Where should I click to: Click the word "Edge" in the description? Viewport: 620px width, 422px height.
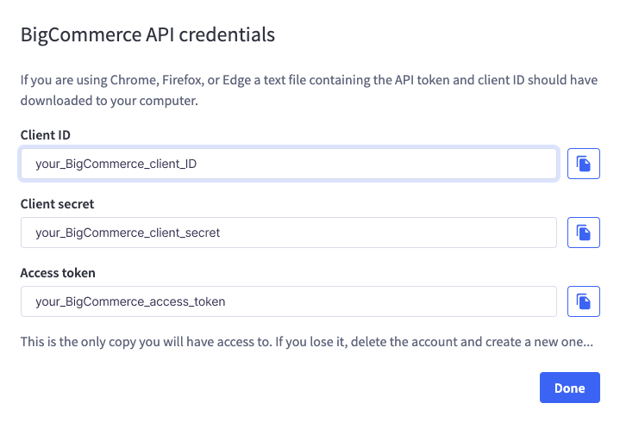(236, 80)
